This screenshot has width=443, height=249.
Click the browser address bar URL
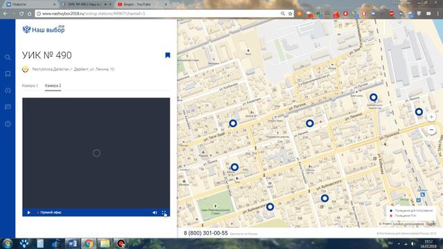pos(93,14)
